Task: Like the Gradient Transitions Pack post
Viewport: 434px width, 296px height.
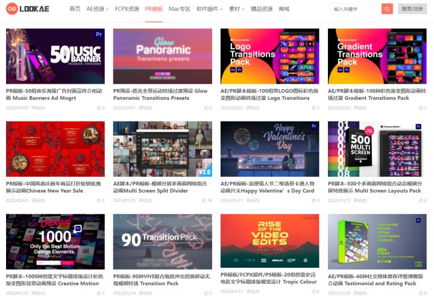Action: click(x=423, y=108)
